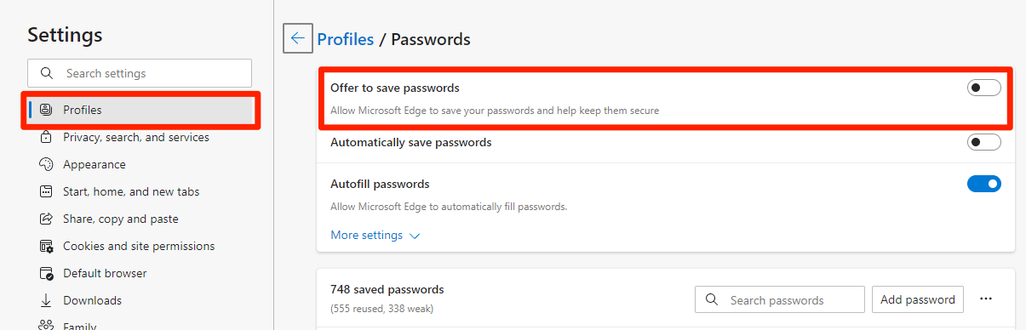Click the Search passwords field

[x=780, y=299]
